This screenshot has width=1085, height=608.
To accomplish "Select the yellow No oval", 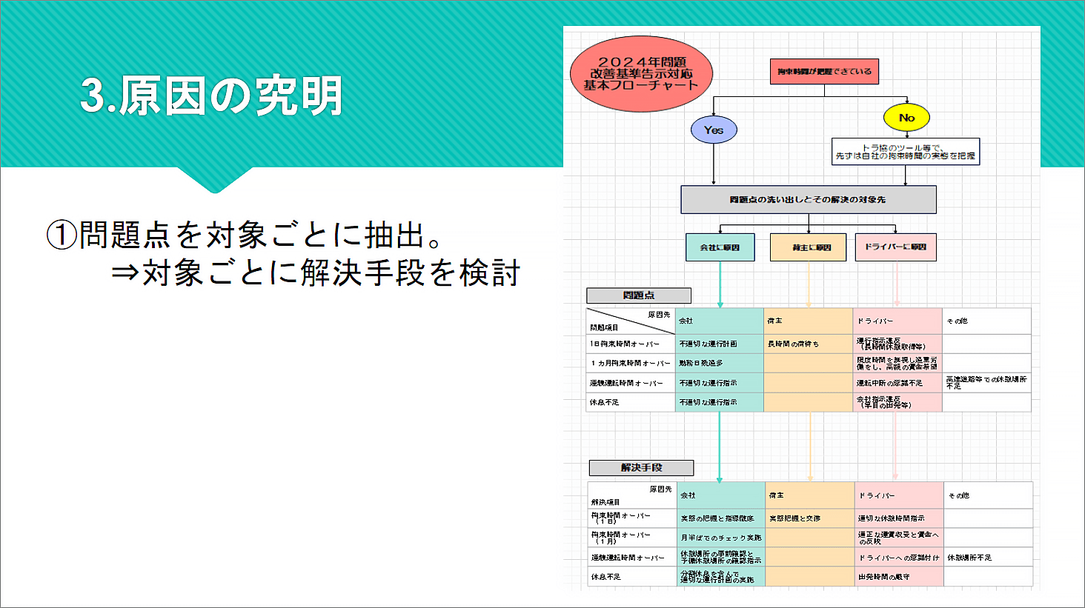I will tap(906, 118).
